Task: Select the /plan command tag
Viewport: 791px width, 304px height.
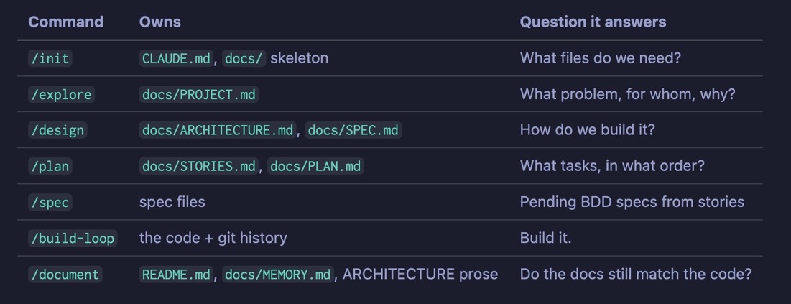Action: [50, 166]
